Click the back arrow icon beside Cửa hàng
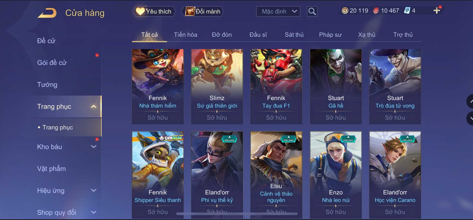 (47, 13)
